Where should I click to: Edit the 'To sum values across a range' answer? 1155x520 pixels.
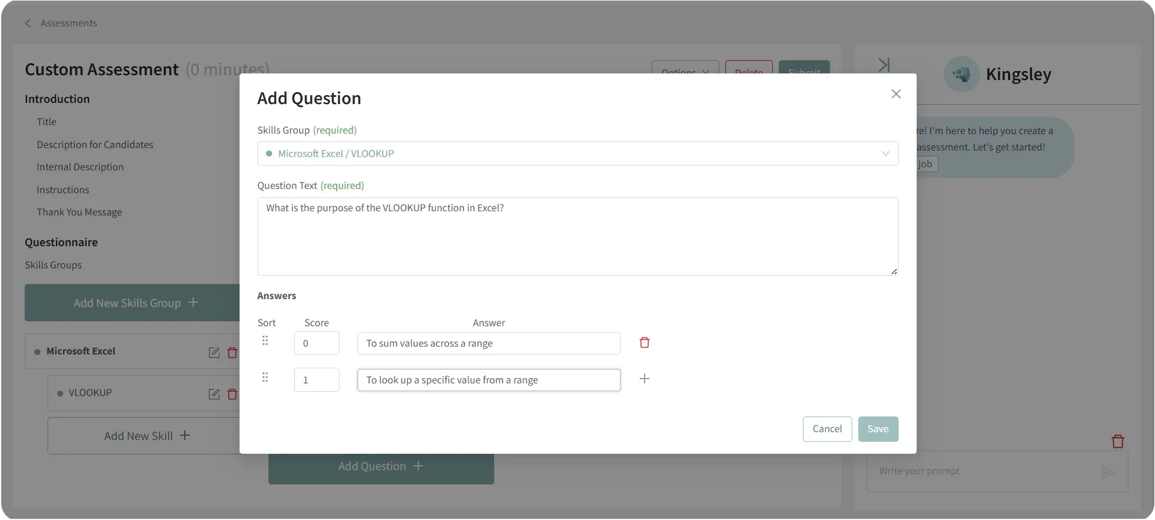(489, 343)
